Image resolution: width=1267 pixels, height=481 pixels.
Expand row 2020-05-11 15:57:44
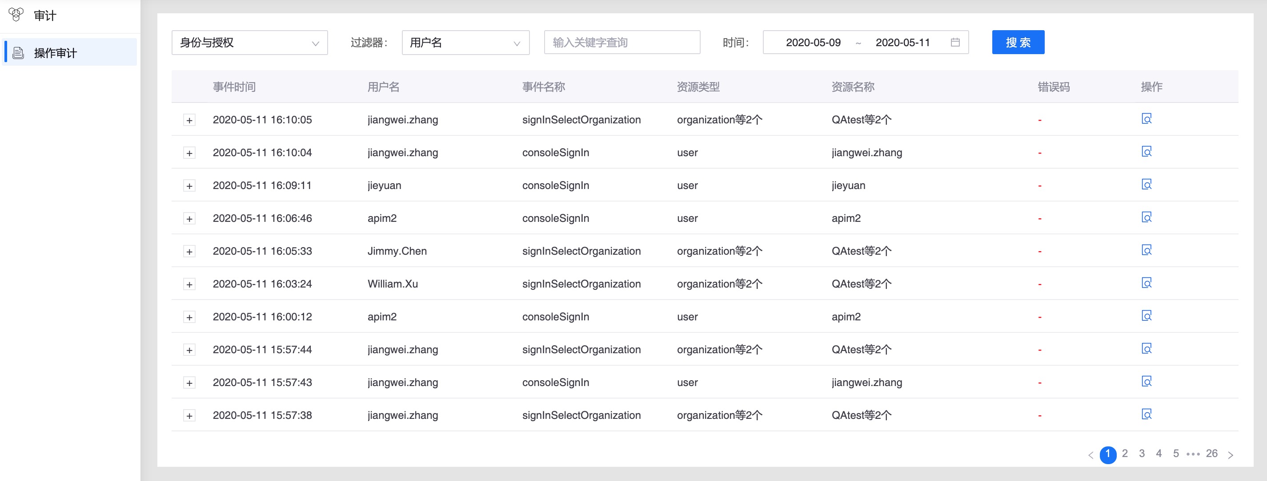[x=189, y=351]
